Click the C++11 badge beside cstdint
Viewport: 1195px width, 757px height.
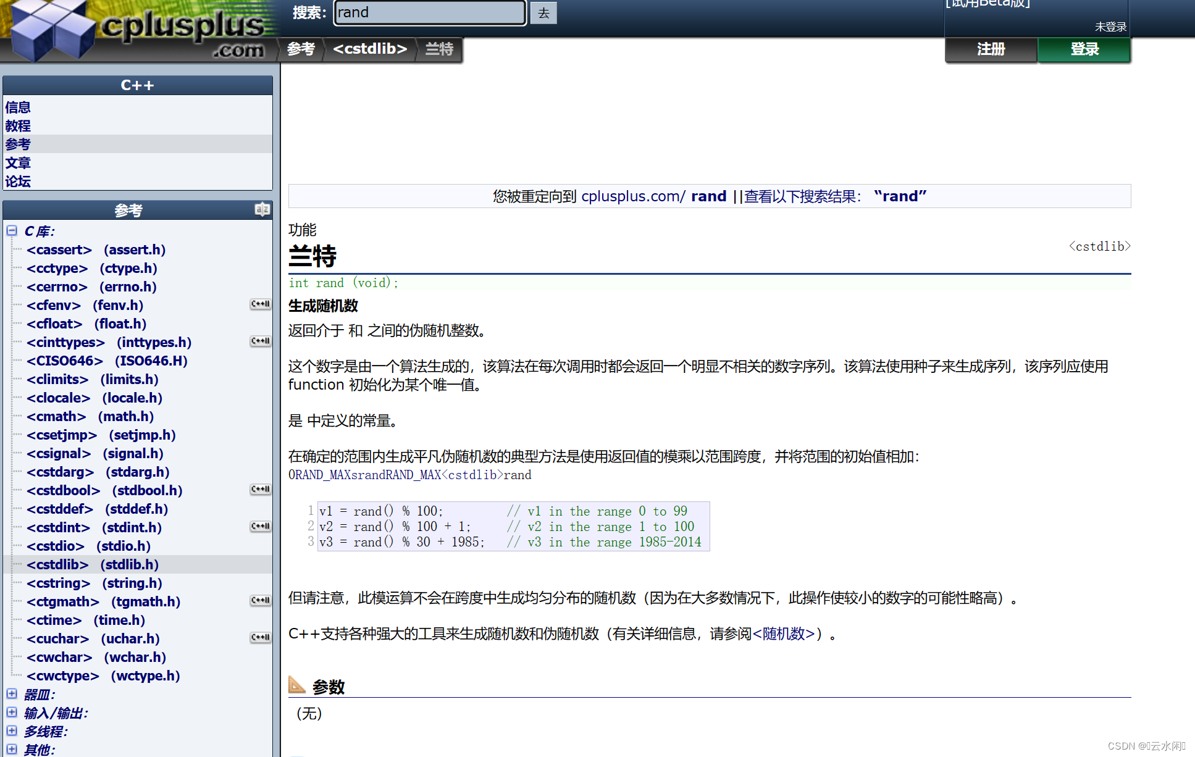click(x=260, y=527)
